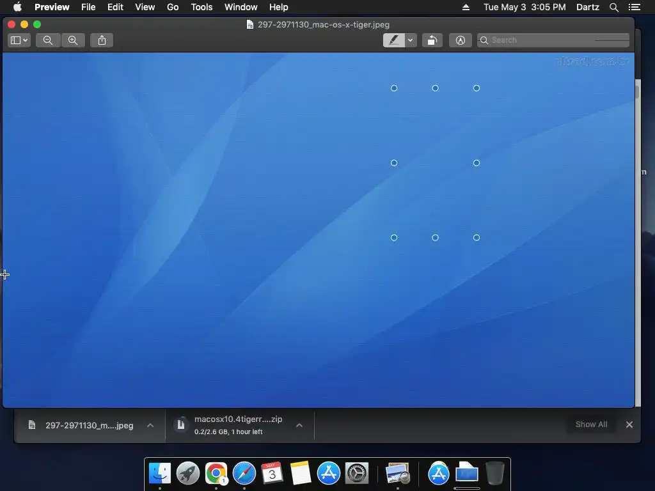Click the zoom in magnifier
The height and width of the screenshot is (491, 655).
(73, 40)
